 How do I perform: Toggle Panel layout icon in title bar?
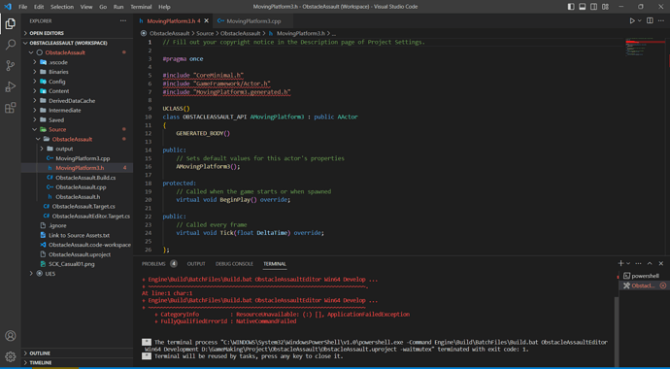point(583,7)
